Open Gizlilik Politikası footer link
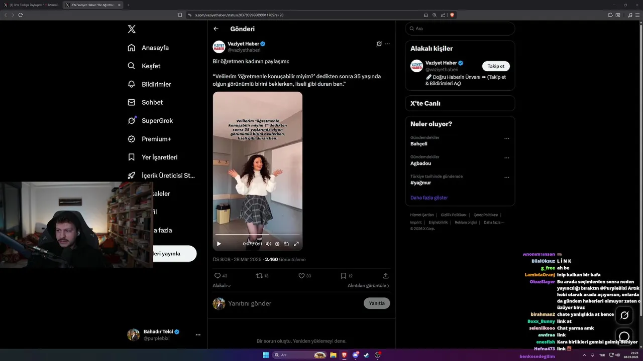The height and width of the screenshot is (361, 643). [x=454, y=215]
